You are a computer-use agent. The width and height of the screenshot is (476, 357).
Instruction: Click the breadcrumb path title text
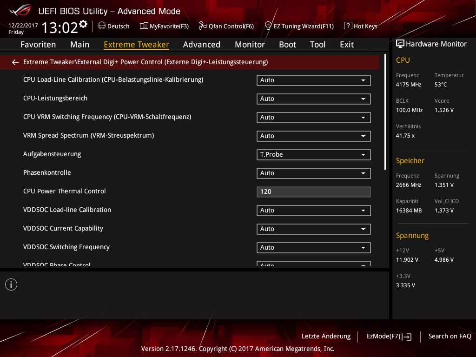point(145,62)
